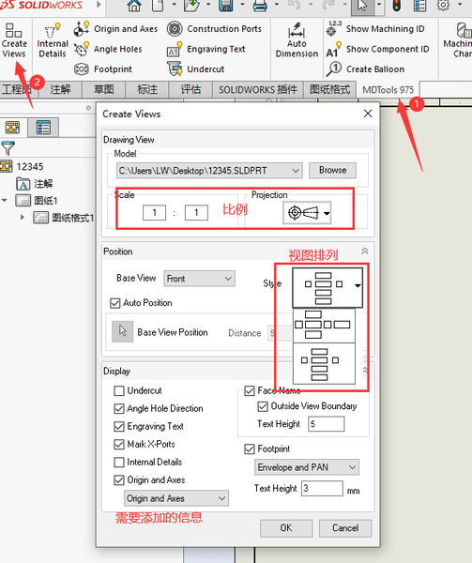Expand the Envelope and PAN dropdown

(307, 467)
